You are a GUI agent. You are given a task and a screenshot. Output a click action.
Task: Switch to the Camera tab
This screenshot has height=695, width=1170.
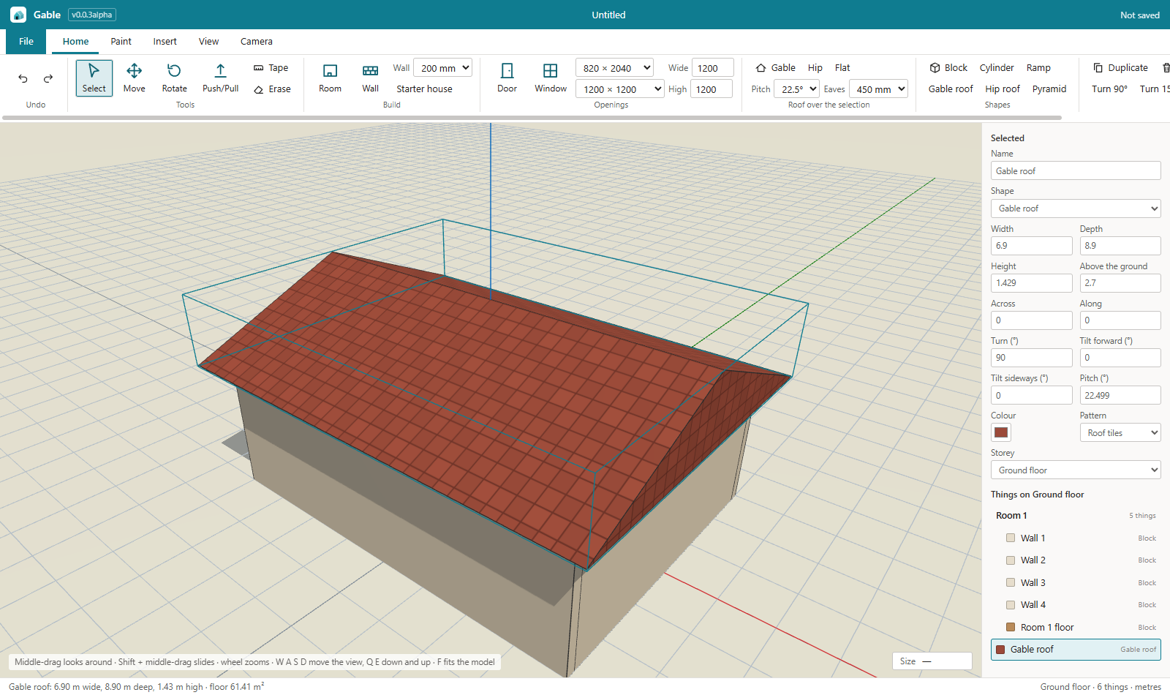pyautogui.click(x=257, y=42)
